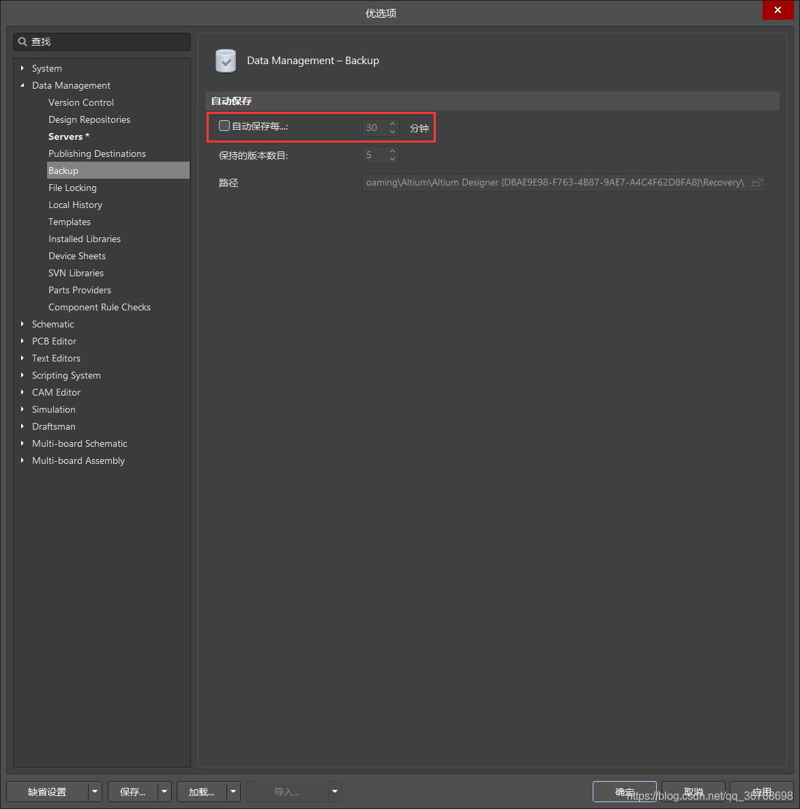800x809 pixels.
Task: Decrease the versions-to-keep spinner down arrow
Action: 392,160
